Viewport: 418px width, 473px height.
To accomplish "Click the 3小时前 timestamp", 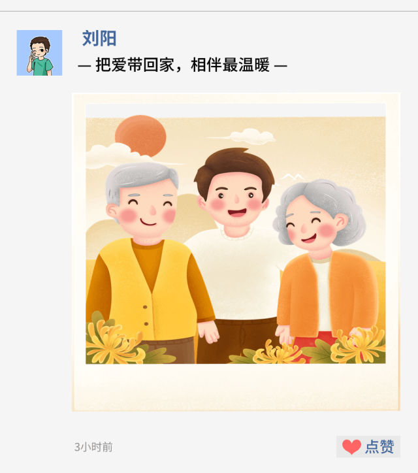I will point(93,447).
